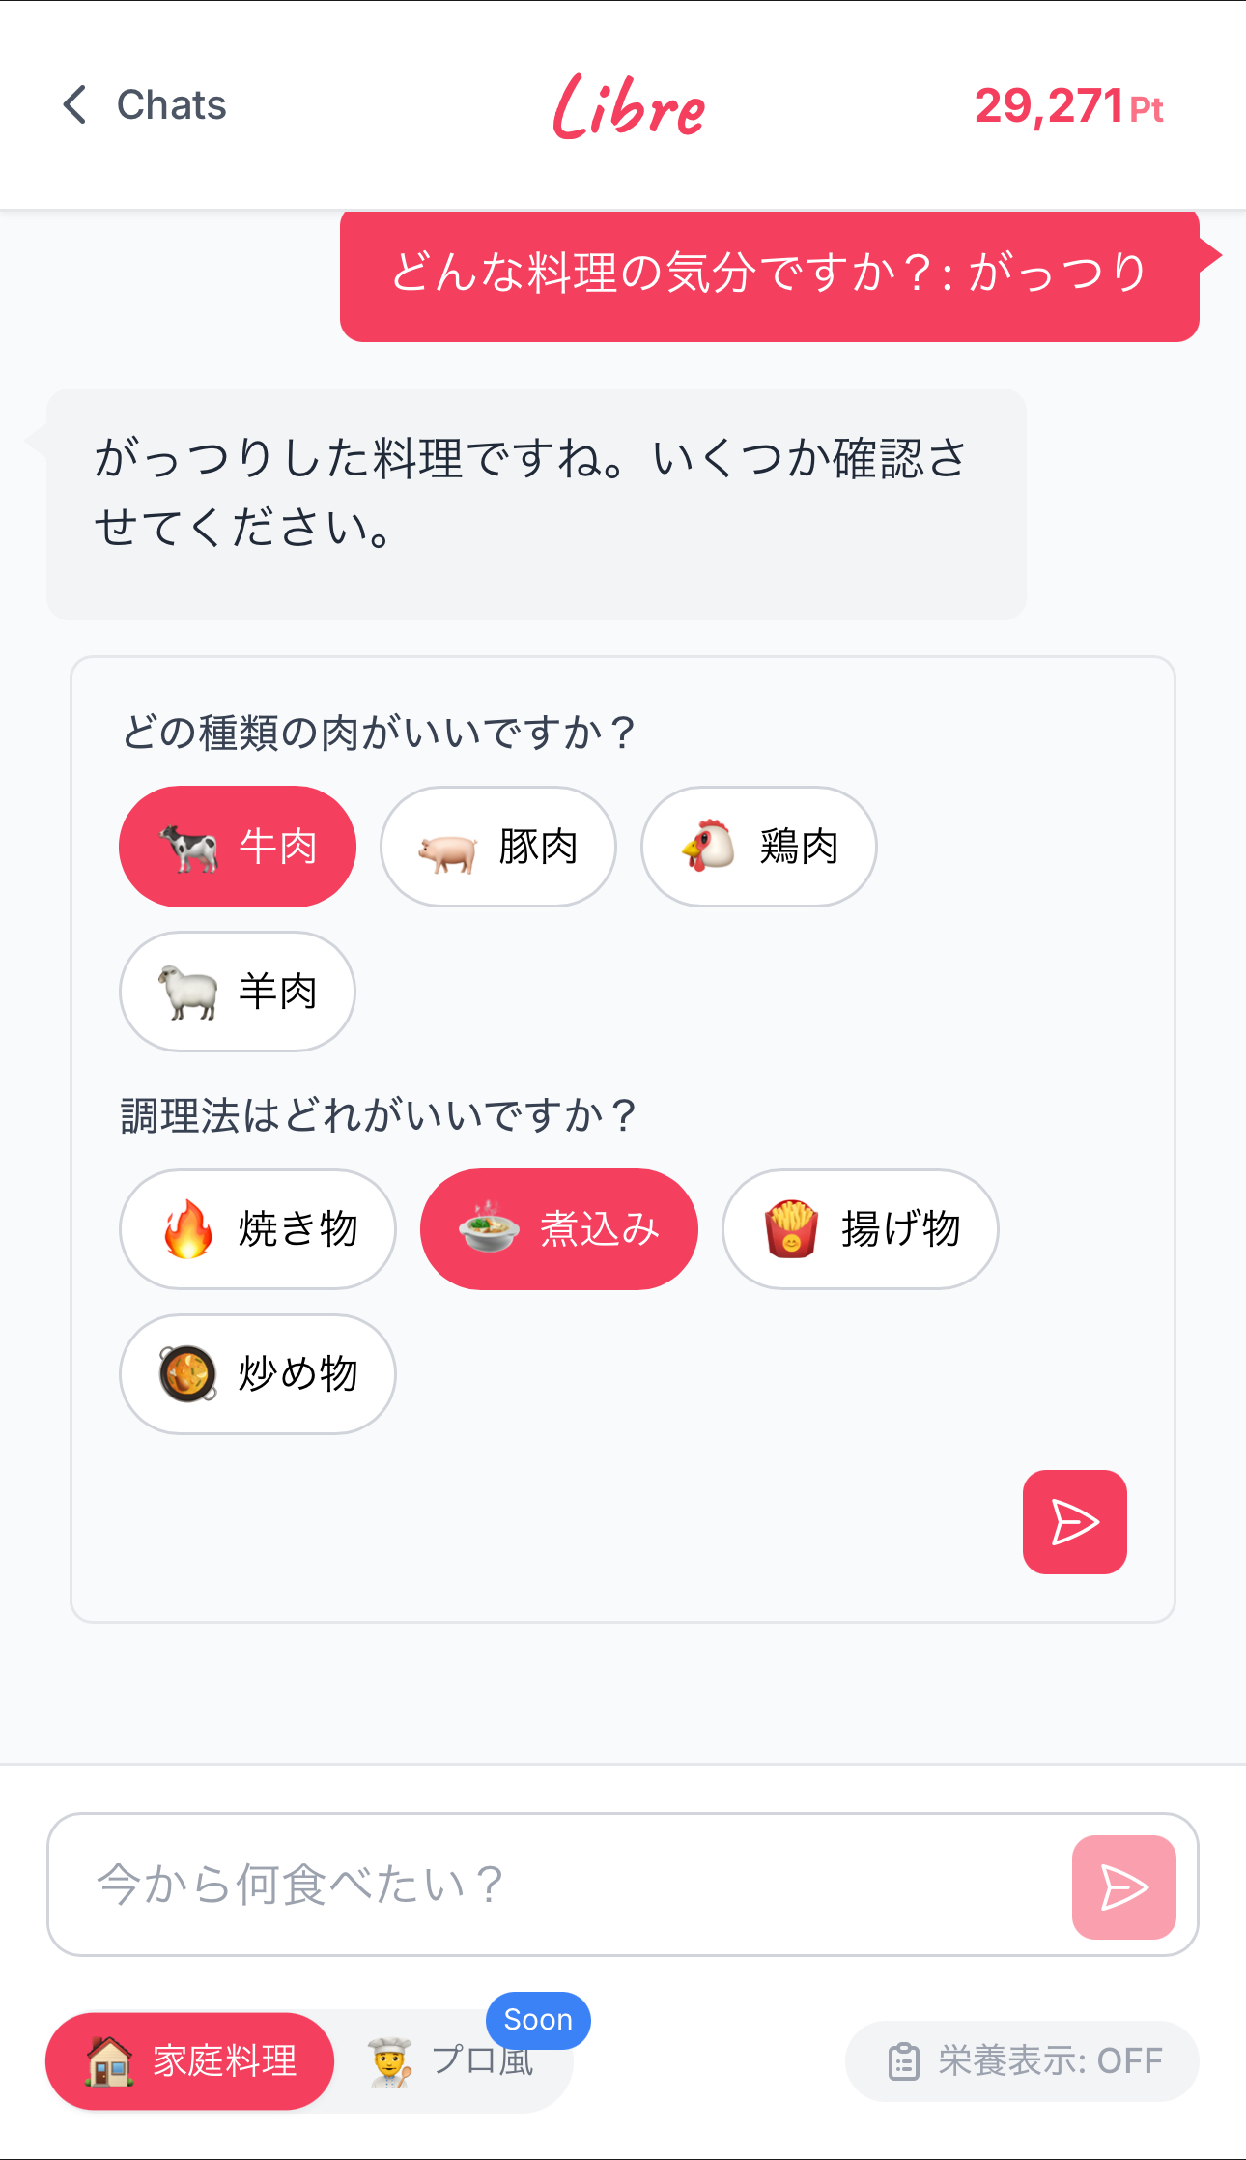Tap the Soon badge on プロ風
The height and width of the screenshot is (2160, 1246).
538,2020
